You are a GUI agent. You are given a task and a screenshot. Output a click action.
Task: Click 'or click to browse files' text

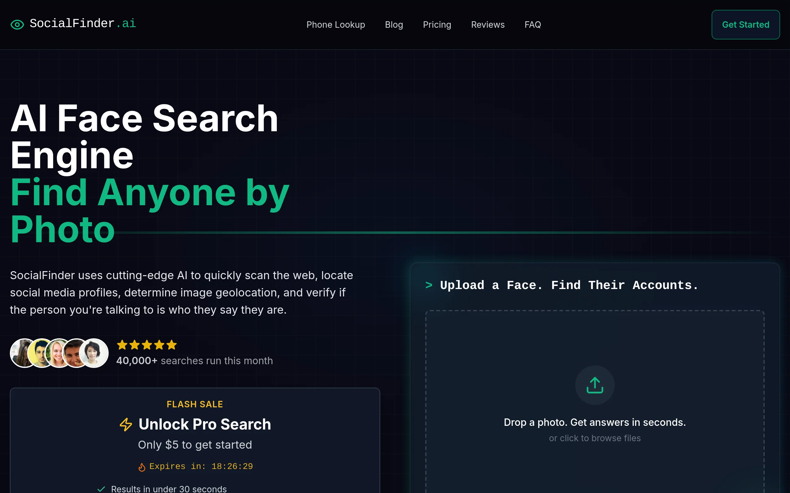pyautogui.click(x=594, y=438)
